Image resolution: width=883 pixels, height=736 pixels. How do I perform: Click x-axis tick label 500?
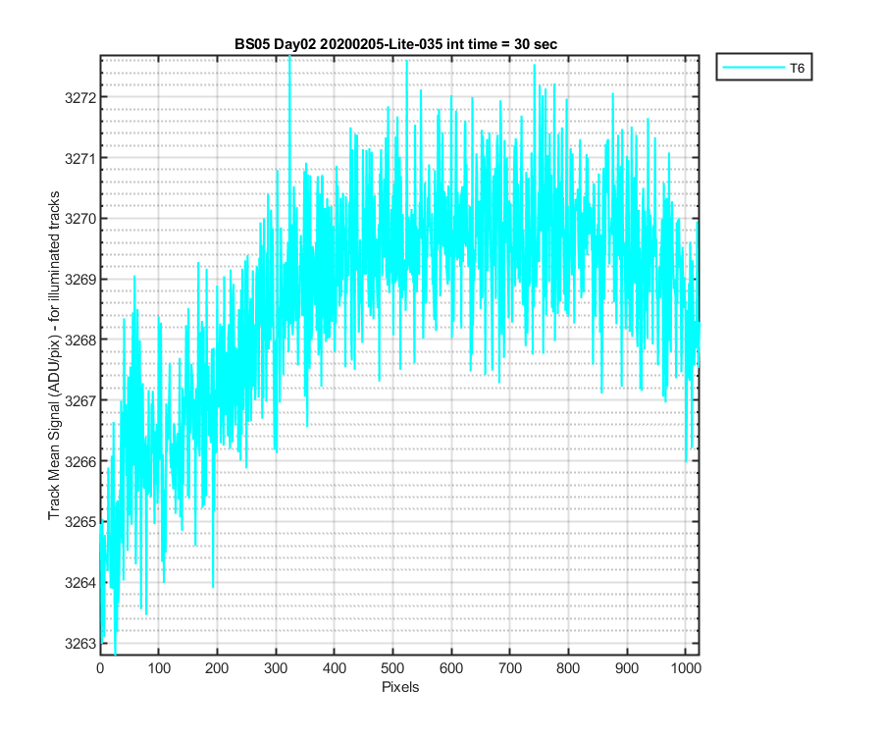pos(392,668)
